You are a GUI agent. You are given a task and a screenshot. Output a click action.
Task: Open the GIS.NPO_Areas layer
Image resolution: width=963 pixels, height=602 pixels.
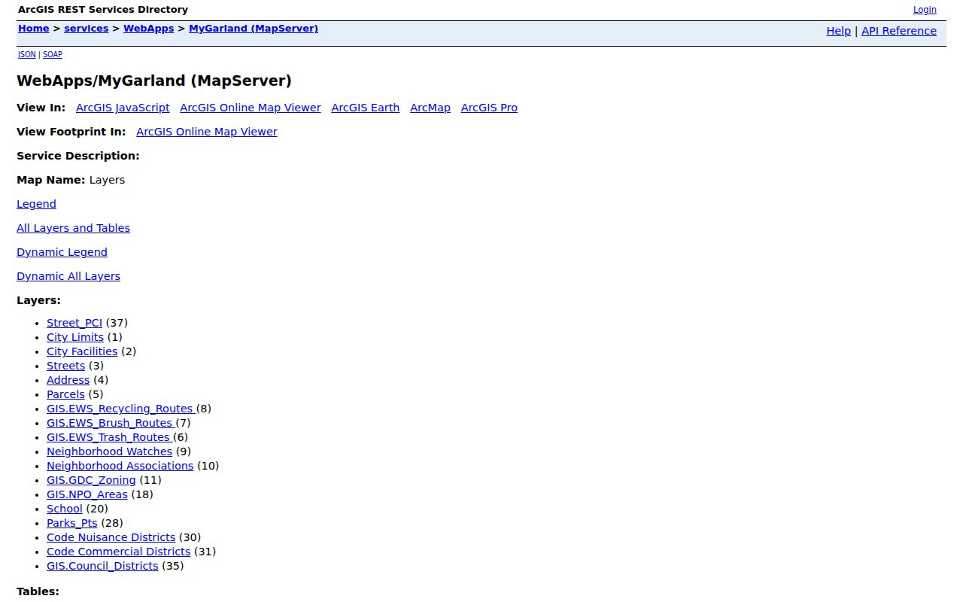click(x=87, y=494)
